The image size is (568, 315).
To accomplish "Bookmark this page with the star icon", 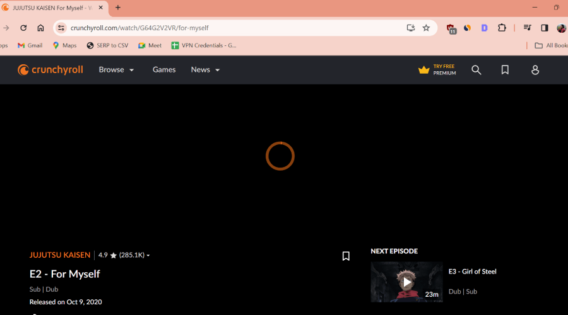I will pyautogui.click(x=426, y=28).
